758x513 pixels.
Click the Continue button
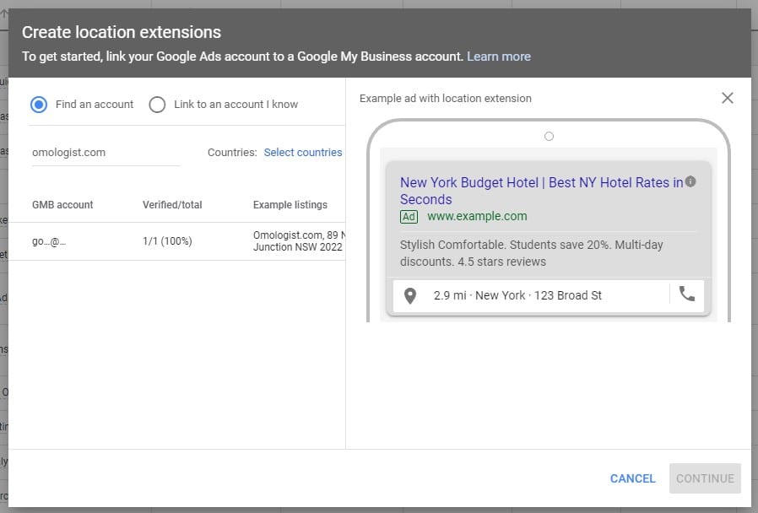click(x=705, y=478)
